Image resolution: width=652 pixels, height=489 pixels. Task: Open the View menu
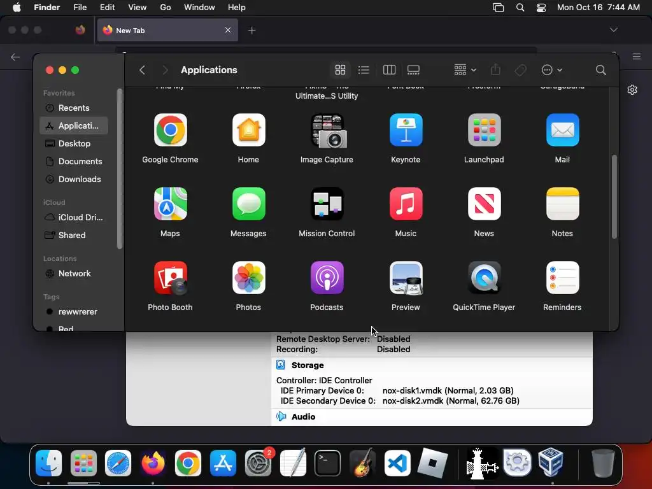point(138,8)
